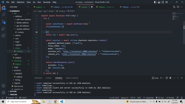Add a new terminal with plus icon

[x=161, y=78]
